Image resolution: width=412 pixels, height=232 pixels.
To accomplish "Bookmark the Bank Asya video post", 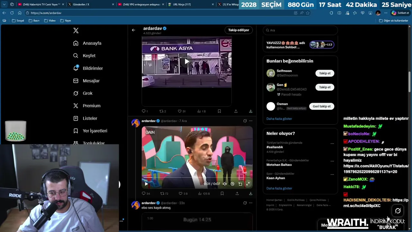I will (219, 111).
